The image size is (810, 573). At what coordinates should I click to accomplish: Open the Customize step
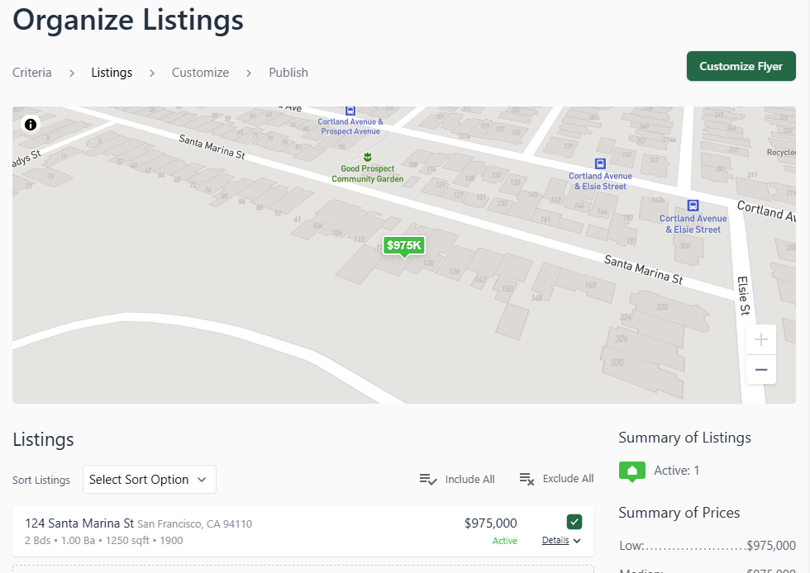tap(200, 73)
